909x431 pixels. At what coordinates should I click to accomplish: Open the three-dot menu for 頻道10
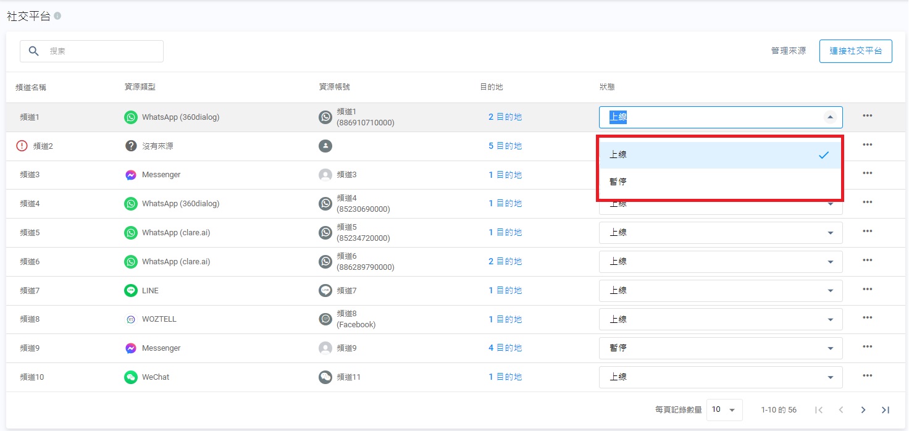click(868, 376)
